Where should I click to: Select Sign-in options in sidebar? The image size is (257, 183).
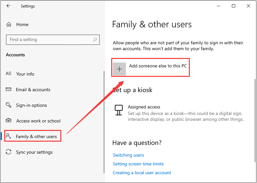31,105
